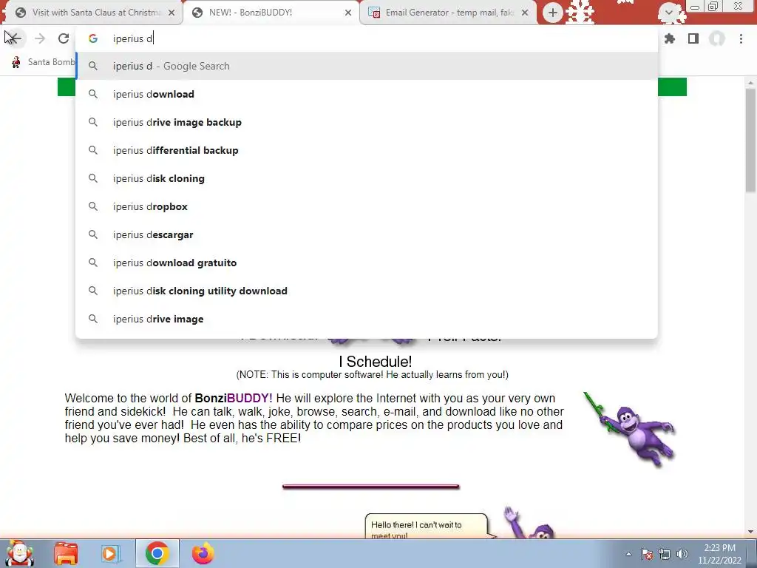Viewport: 757px width, 568px height.
Task: Click the 'Welcome to the world of BonziBUDDY!' paragraph
Action: 314,419
